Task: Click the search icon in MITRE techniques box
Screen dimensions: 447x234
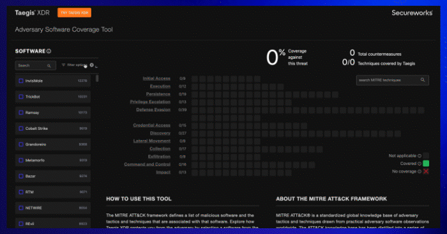Action: point(423,80)
